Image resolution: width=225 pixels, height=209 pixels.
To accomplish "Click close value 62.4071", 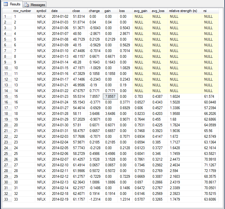I will [79, 194].
